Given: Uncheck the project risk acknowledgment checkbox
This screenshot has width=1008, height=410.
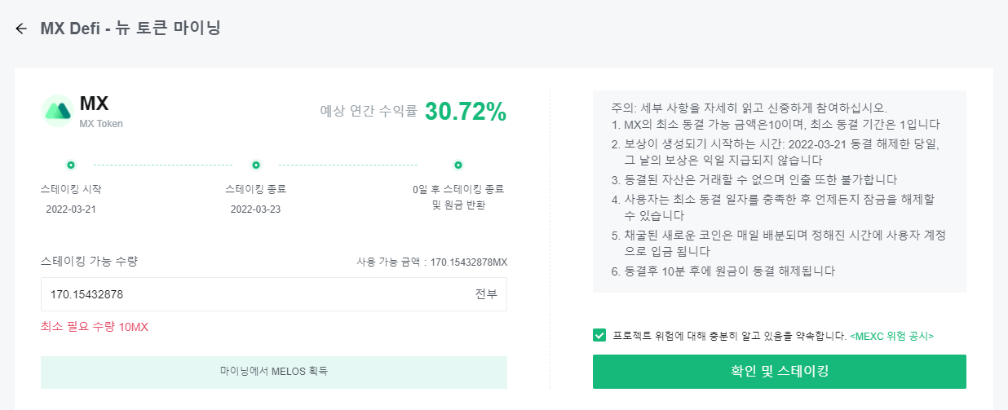Looking at the screenshot, I should (x=599, y=335).
